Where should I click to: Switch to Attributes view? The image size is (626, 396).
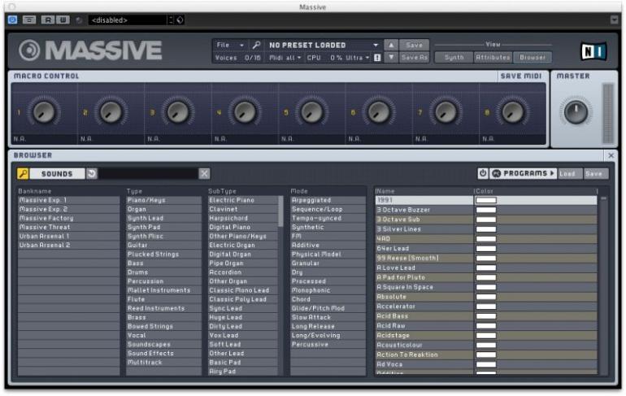(493, 58)
